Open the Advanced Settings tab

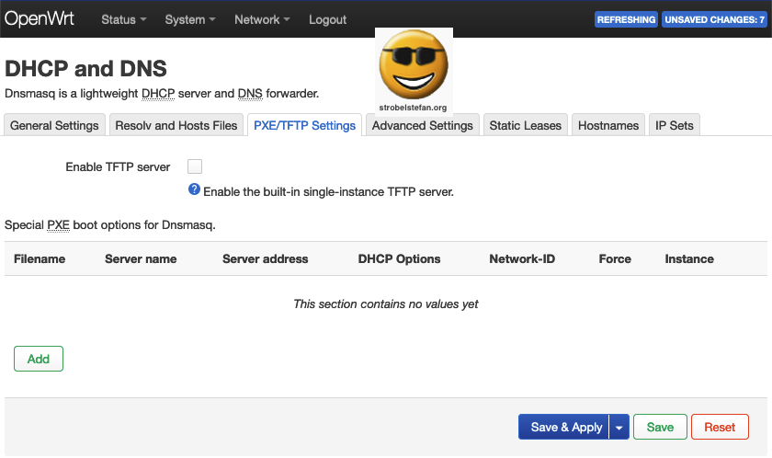click(x=423, y=125)
